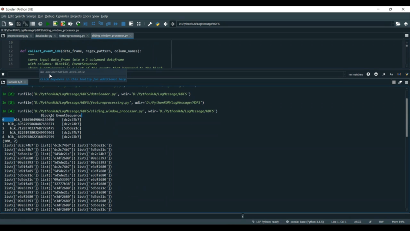410x231 pixels.
Task: Click tooltip link for additional help
Action: pos(83,79)
